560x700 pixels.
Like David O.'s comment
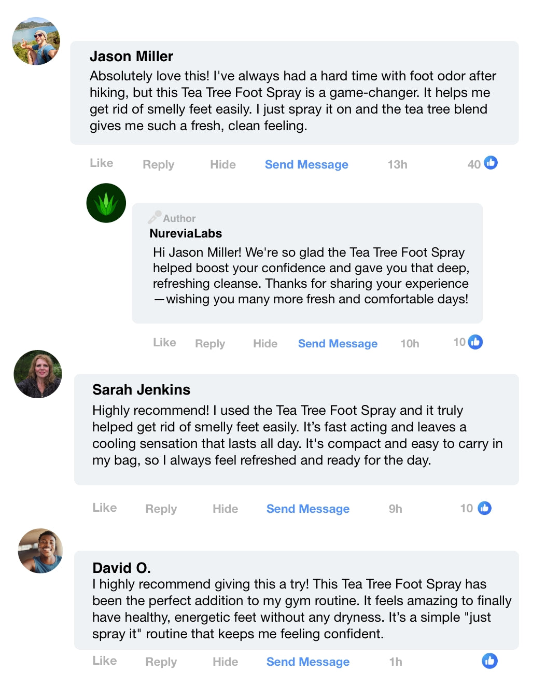pyautogui.click(x=105, y=661)
